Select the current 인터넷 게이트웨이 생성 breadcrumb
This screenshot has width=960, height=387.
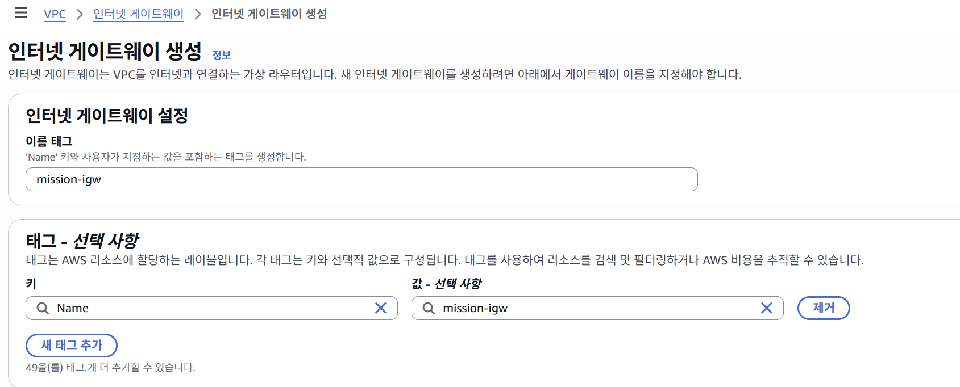(269, 14)
